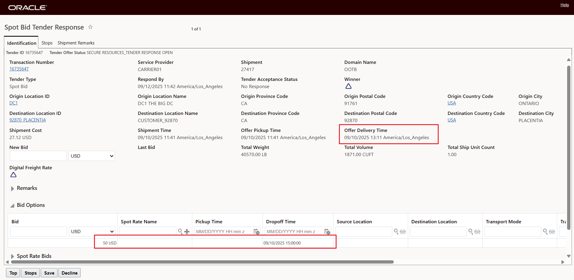Open the Dropoff Time calendar picker

[x=327, y=231]
